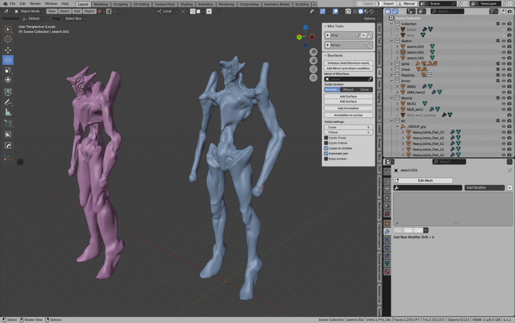Viewport: 515px width, 323px height.
Task: Switch viewport shading to rendered mode
Action: coord(372,12)
